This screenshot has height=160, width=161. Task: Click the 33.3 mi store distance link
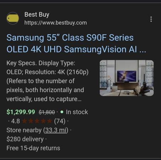[x=56, y=130]
